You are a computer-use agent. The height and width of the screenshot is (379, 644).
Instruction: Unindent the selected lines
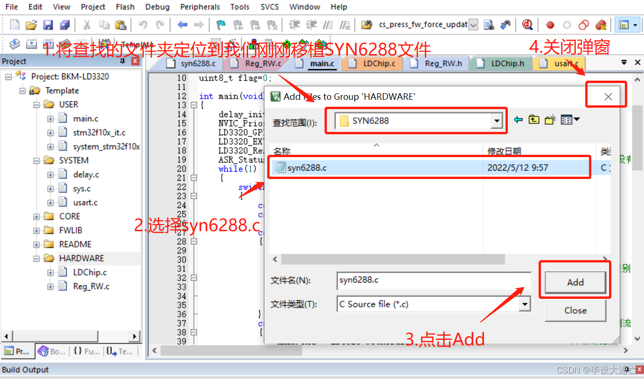click(x=311, y=25)
